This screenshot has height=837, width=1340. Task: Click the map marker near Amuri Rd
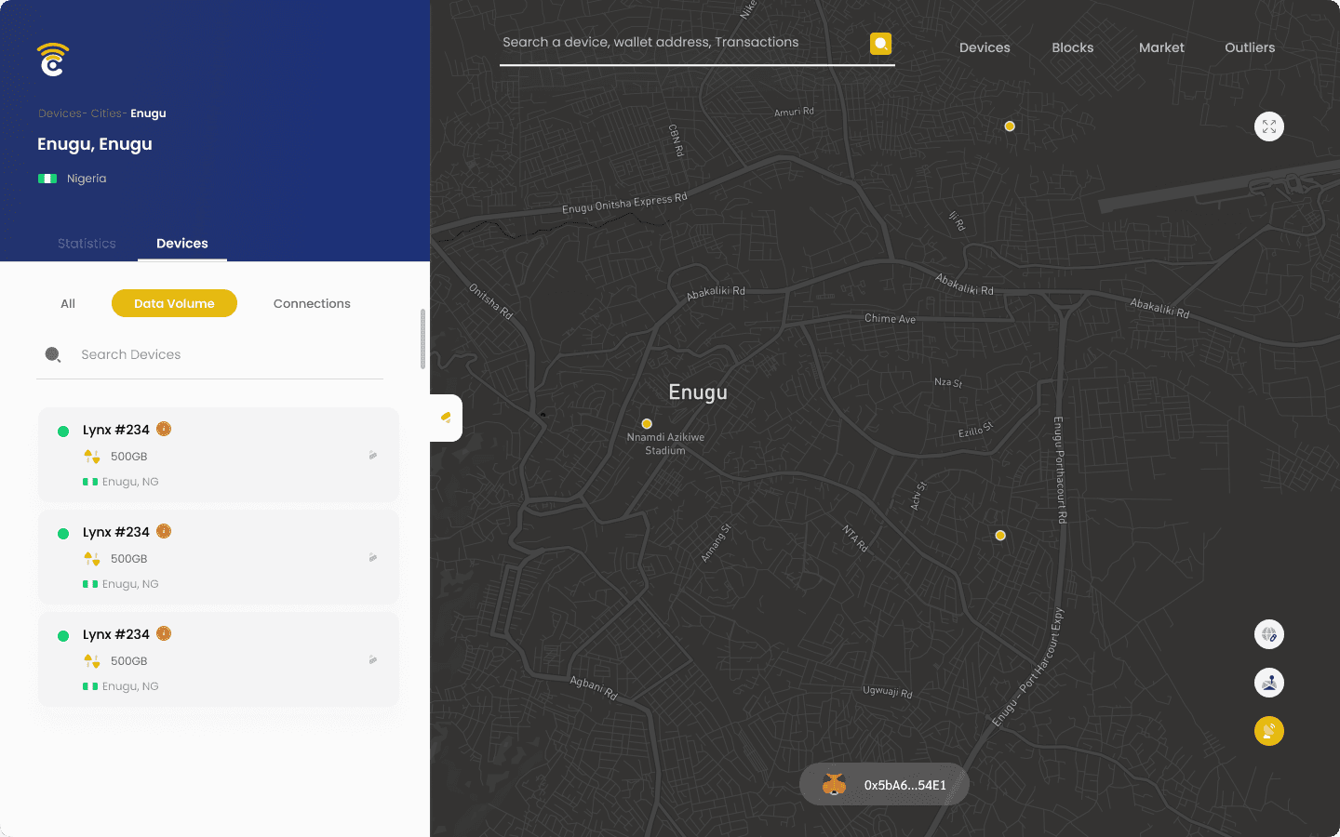pyautogui.click(x=1010, y=126)
